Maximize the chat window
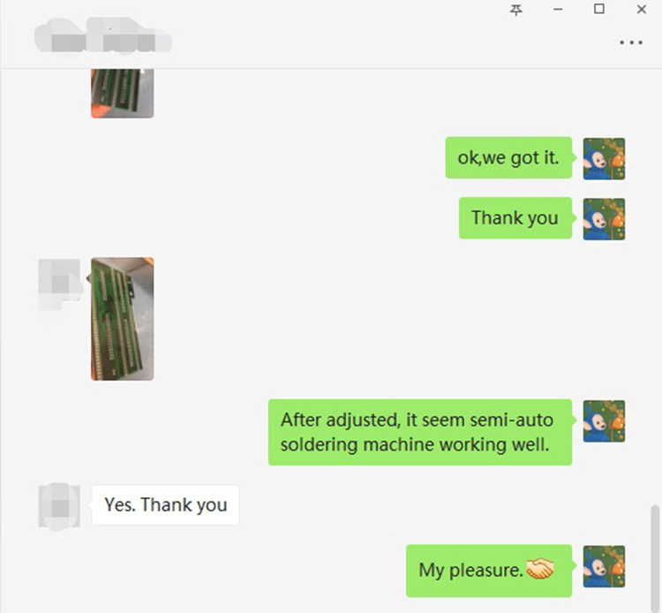 599,9
